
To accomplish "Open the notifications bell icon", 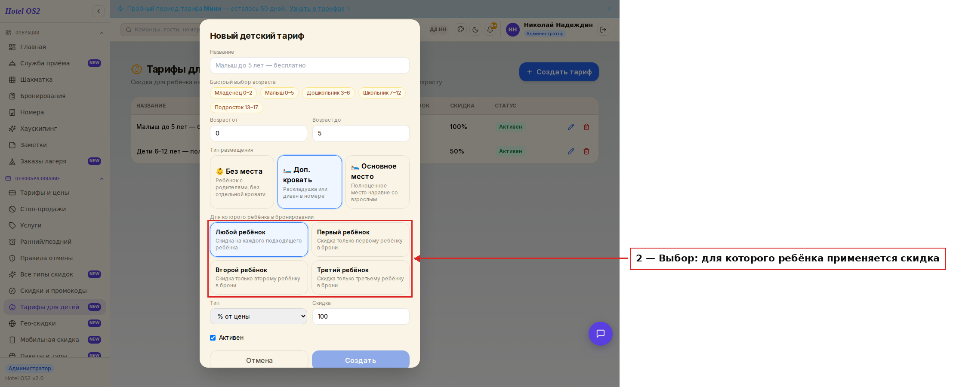I will click(x=490, y=30).
